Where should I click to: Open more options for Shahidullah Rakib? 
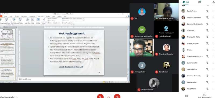[213, 37]
